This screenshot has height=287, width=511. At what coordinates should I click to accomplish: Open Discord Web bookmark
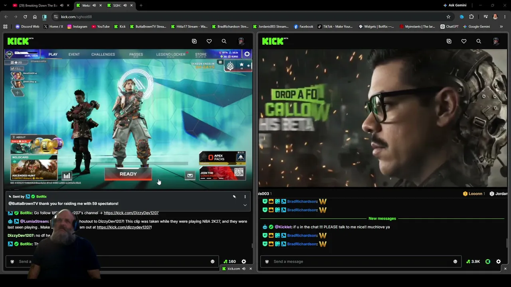point(27,27)
